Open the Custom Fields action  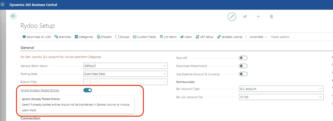(144, 37)
